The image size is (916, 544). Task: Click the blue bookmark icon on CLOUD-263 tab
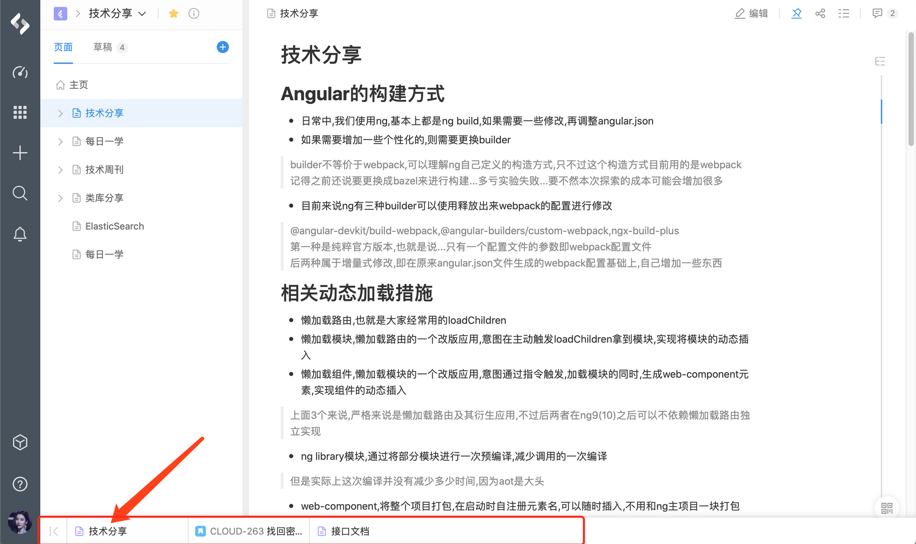coord(200,531)
